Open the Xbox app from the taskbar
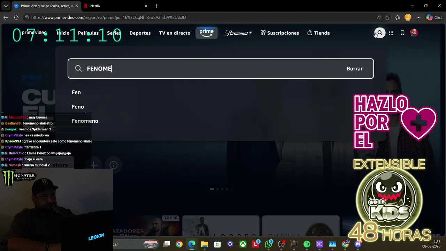The height and width of the screenshot is (251, 446). click(x=243, y=244)
